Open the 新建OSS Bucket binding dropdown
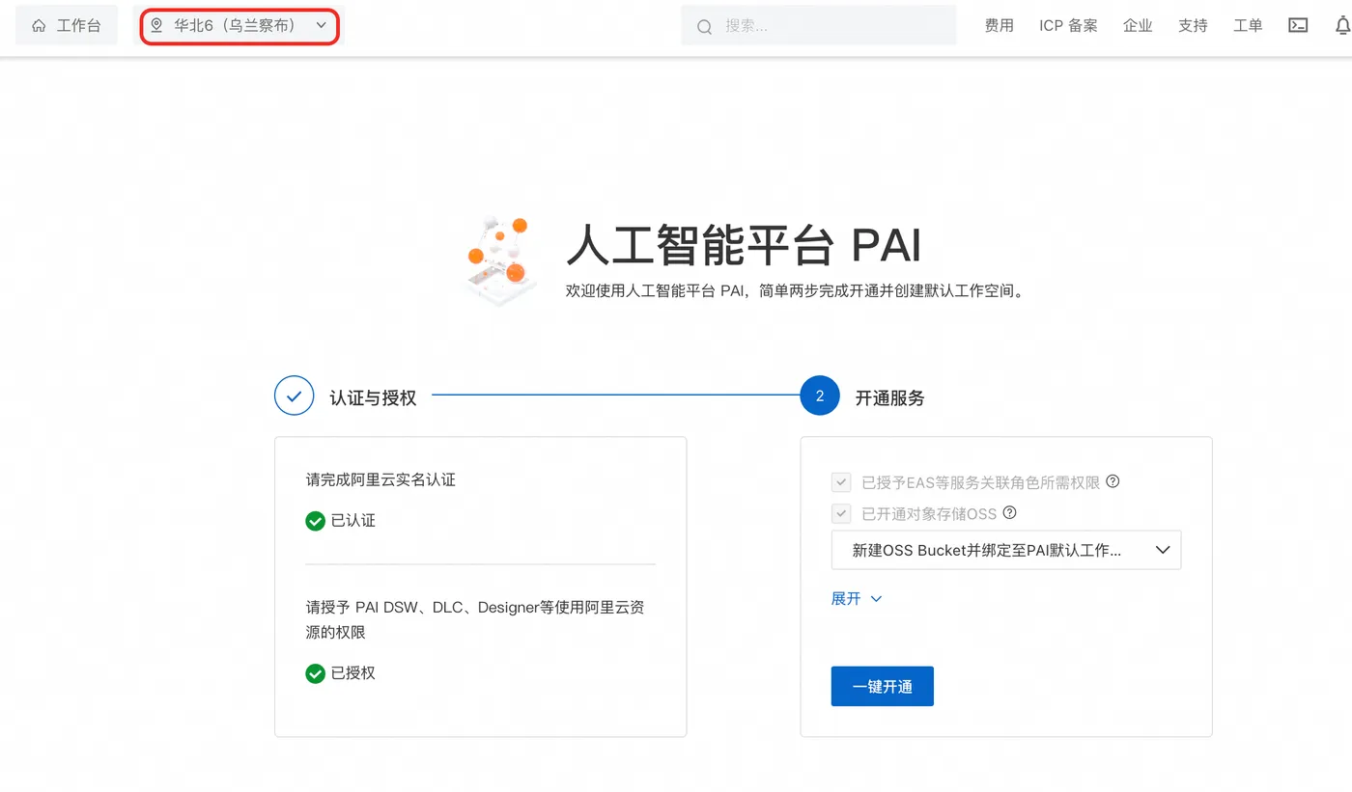The width and height of the screenshot is (1352, 792). (x=1006, y=550)
